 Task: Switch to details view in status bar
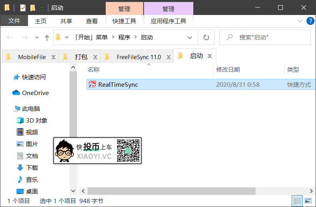coord(297,201)
